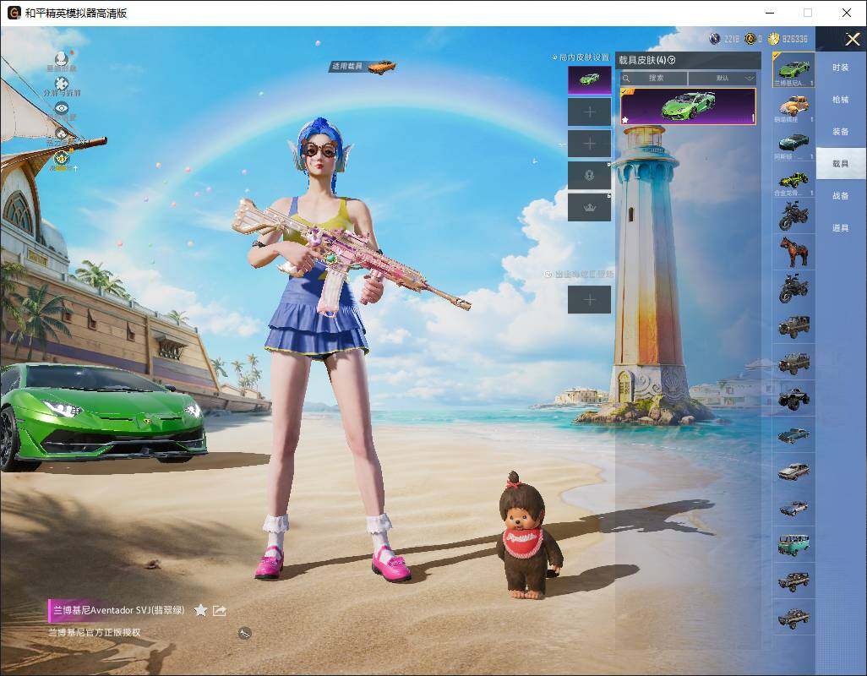Viewport: 867px width, 676px height.
Task: Click the fourth round icon on the sail
Action: click(62, 134)
